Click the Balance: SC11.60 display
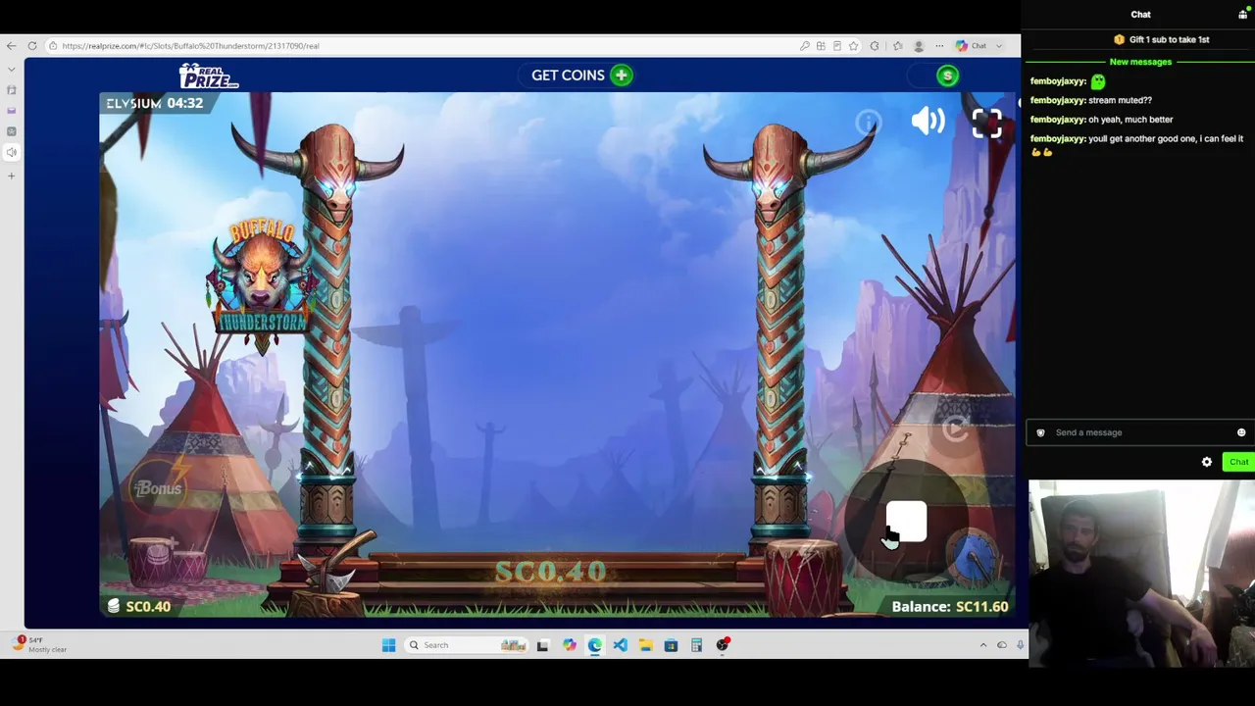The image size is (1255, 706). click(x=949, y=606)
